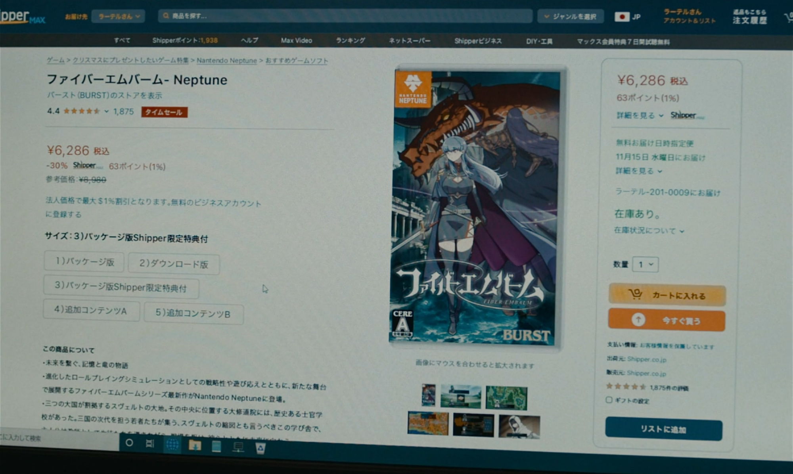The height and width of the screenshot is (474, 793).
Task: Open the downloads folder icon in the taskbar
Action: (194, 446)
